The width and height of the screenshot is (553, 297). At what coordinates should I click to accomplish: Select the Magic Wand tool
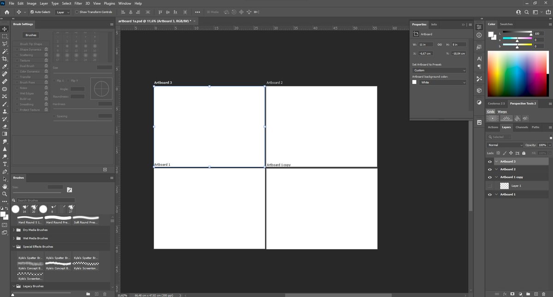[x=5, y=51]
